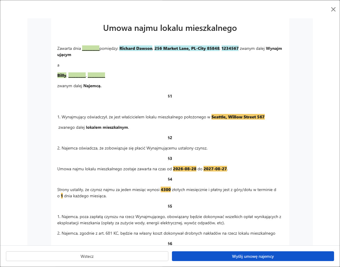This screenshot has width=340, height=267.
Task: Click the title Umowa najmu lokalu mieszkalnego
Action: tap(170, 28)
